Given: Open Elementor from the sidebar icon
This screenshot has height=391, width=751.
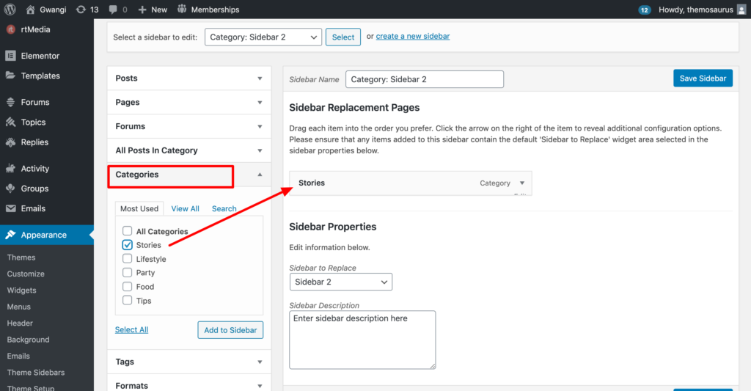Looking at the screenshot, I should 10,56.
